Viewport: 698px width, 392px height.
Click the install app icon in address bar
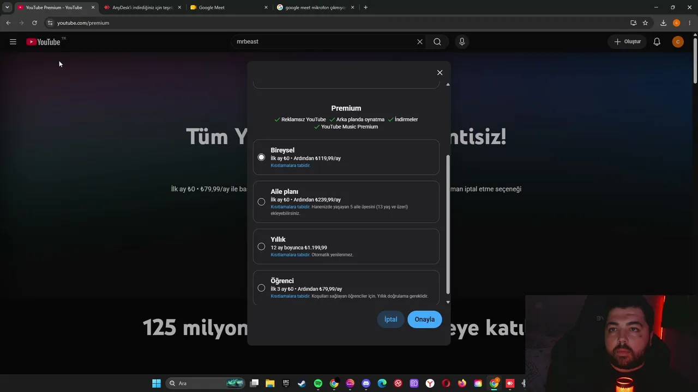tap(633, 23)
